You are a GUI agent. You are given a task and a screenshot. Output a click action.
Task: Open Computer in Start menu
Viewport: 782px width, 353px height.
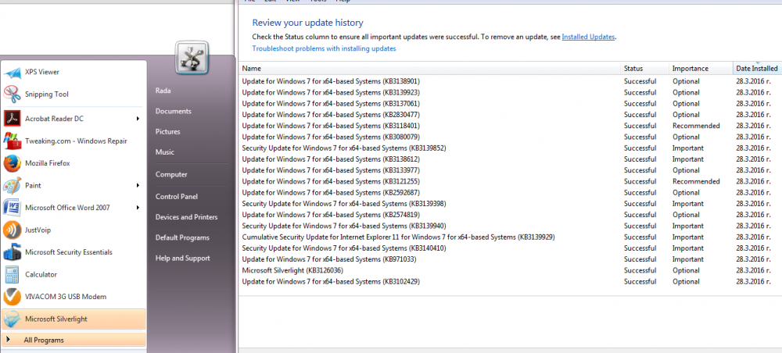[171, 174]
